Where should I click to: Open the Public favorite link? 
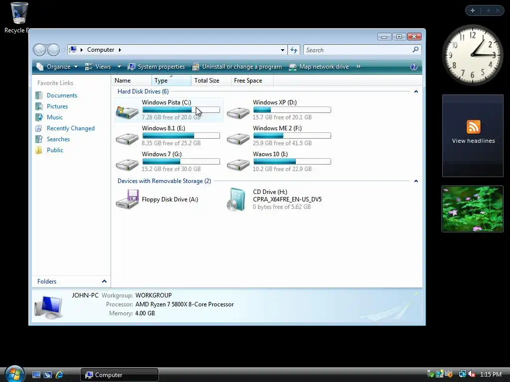(55, 150)
